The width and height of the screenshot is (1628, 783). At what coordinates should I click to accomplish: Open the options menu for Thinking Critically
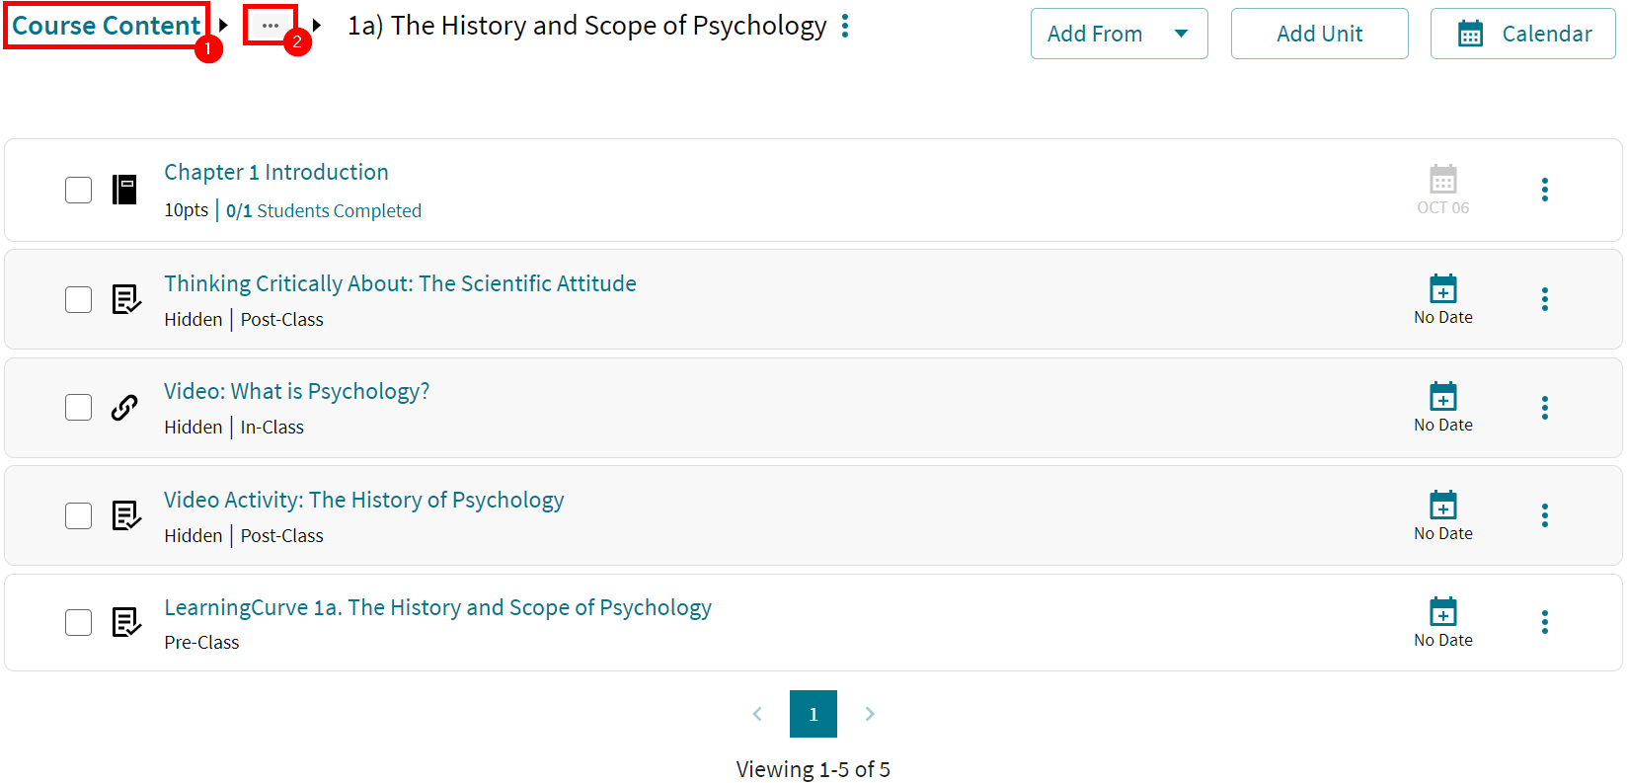pos(1545,299)
